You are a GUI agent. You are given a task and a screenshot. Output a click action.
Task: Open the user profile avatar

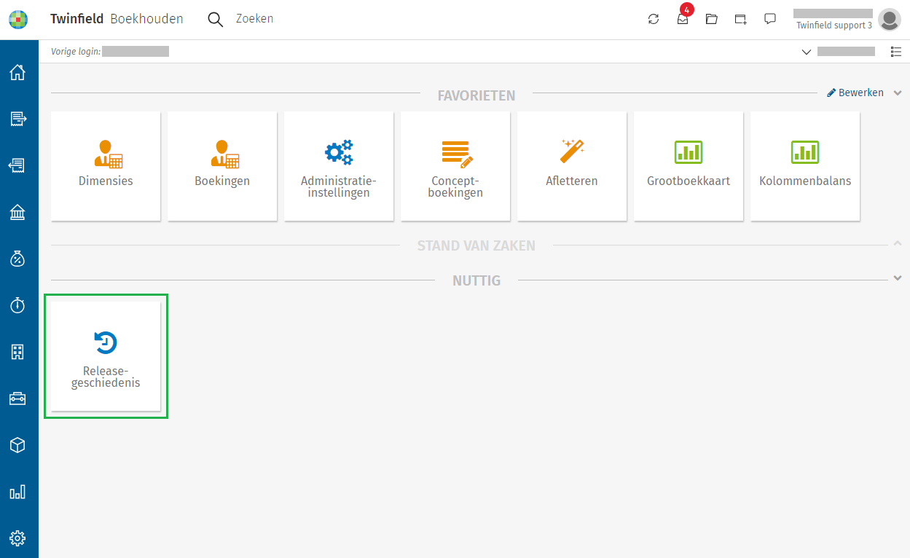pos(889,20)
